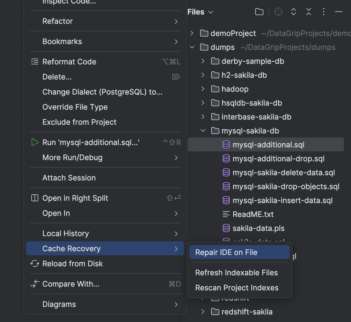Click the Reload from Disk refresh icon
Image resolution: width=351 pixels, height=322 pixels.
[x=35, y=263]
